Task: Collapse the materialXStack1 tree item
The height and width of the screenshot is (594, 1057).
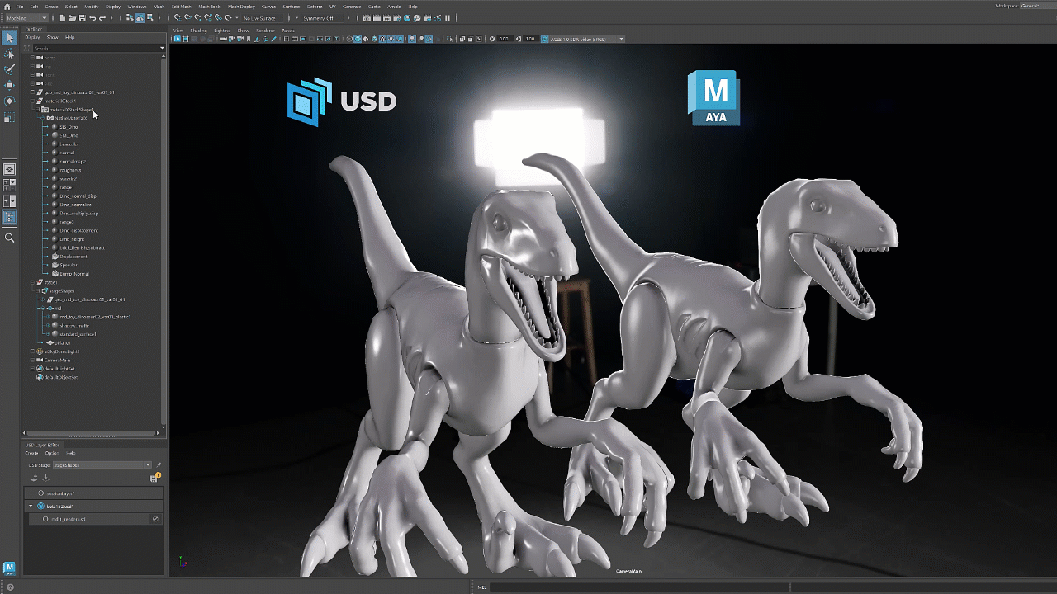Action: pyautogui.click(x=33, y=101)
